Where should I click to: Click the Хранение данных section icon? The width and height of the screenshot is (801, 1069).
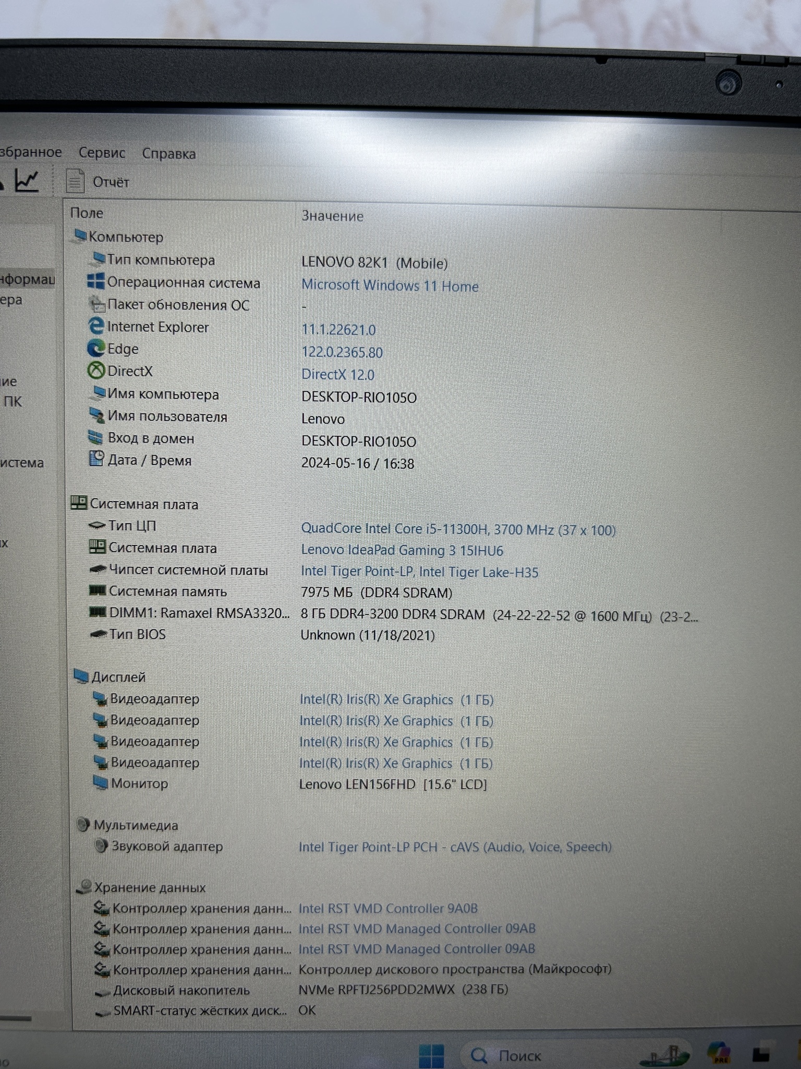point(84,886)
